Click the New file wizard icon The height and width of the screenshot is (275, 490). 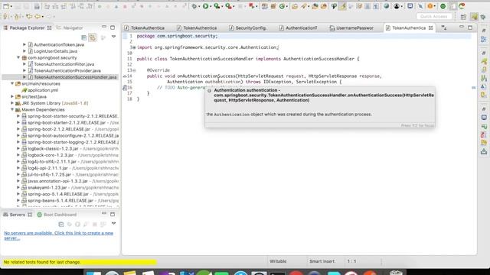(x=5, y=6)
